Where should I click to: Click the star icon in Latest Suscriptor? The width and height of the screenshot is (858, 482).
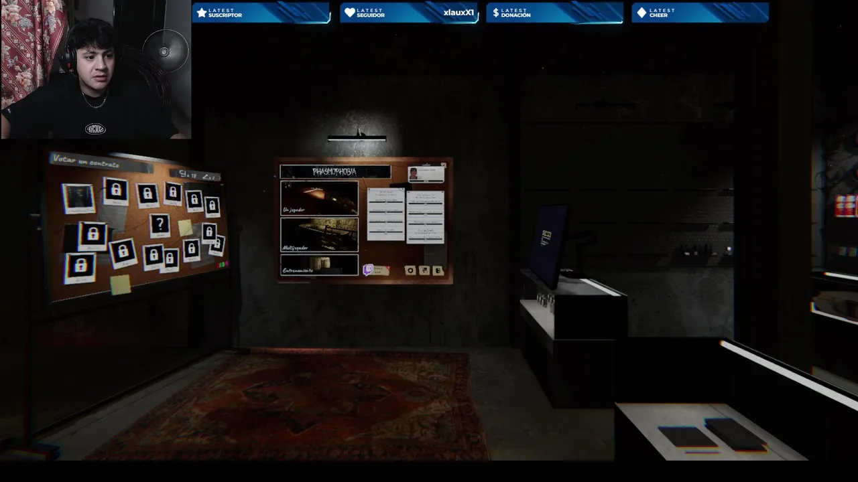click(x=201, y=13)
